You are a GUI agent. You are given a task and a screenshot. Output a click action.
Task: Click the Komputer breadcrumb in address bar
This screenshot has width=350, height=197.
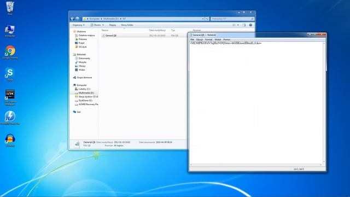pyautogui.click(x=94, y=19)
